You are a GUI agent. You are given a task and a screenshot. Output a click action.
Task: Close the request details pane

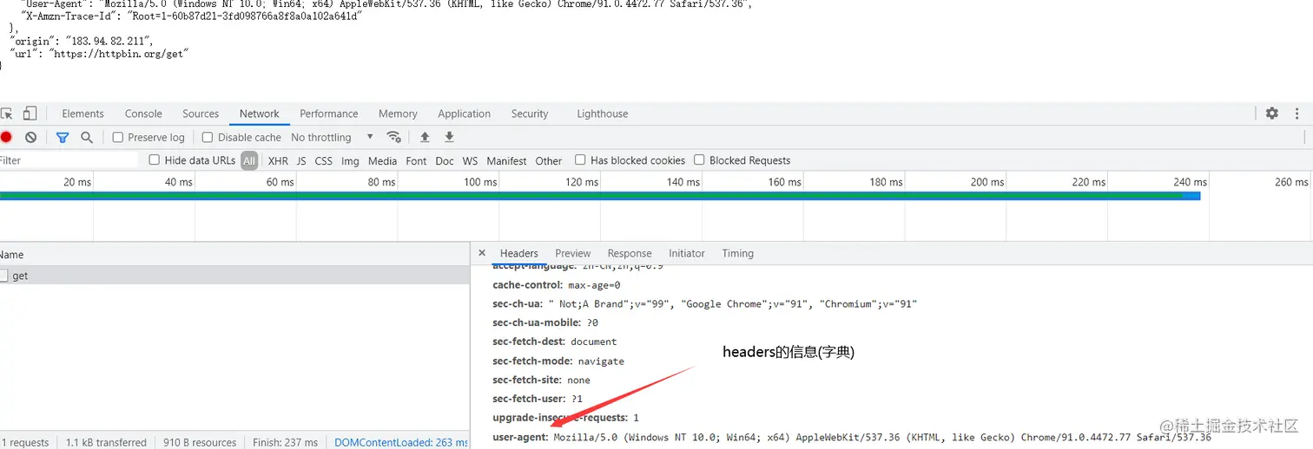tap(482, 253)
